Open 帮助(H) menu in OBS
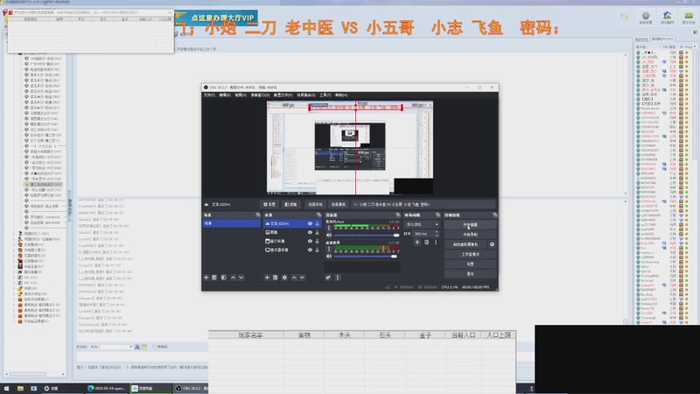700x394 pixels. pyautogui.click(x=341, y=95)
